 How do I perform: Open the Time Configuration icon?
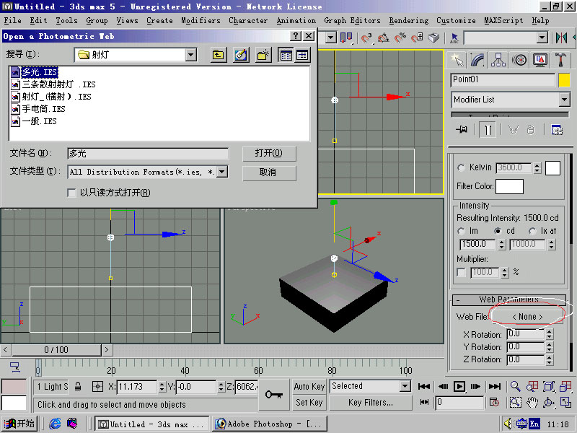coord(495,403)
